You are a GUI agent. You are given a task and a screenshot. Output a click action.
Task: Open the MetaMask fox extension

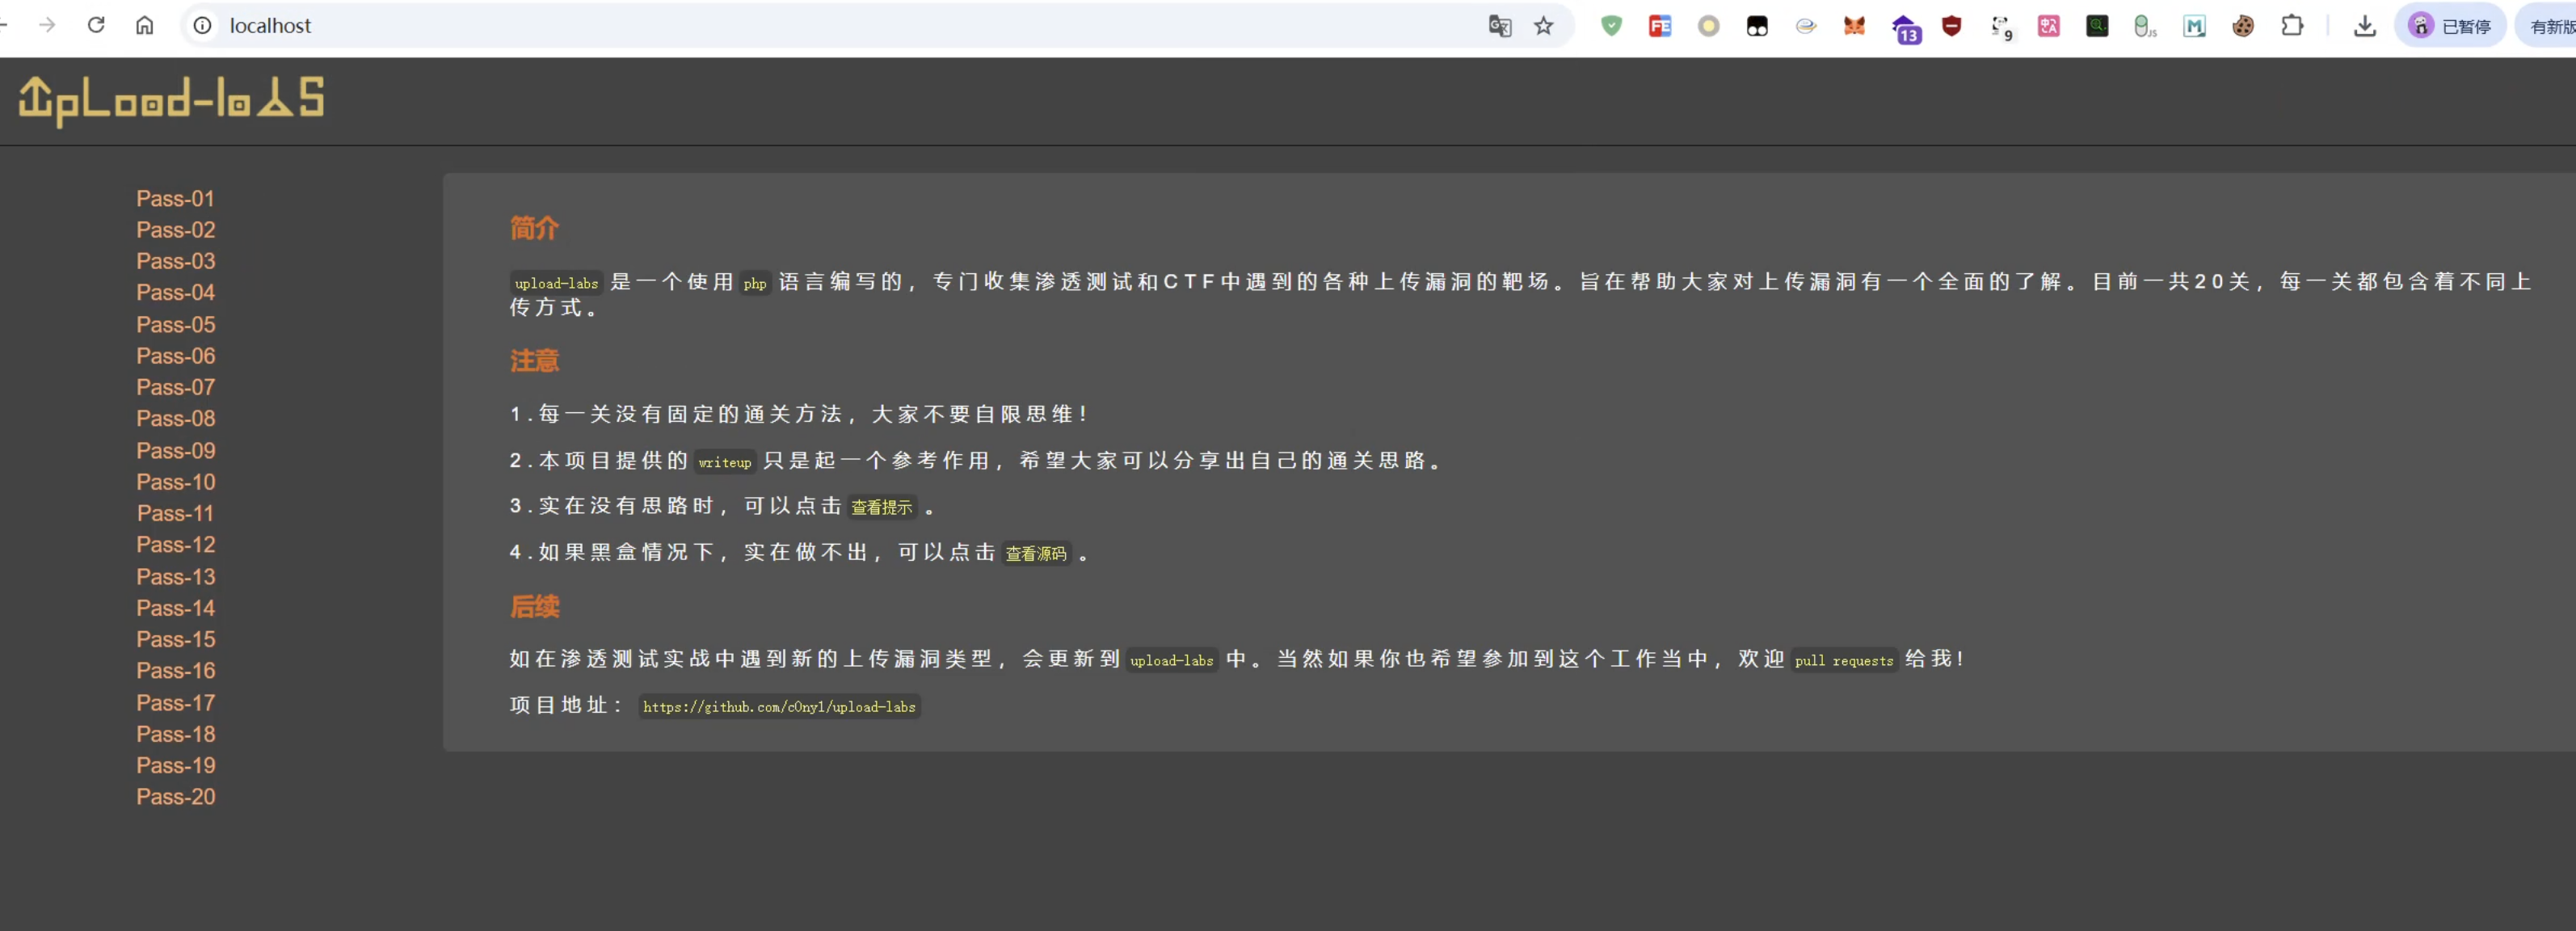(x=1854, y=25)
